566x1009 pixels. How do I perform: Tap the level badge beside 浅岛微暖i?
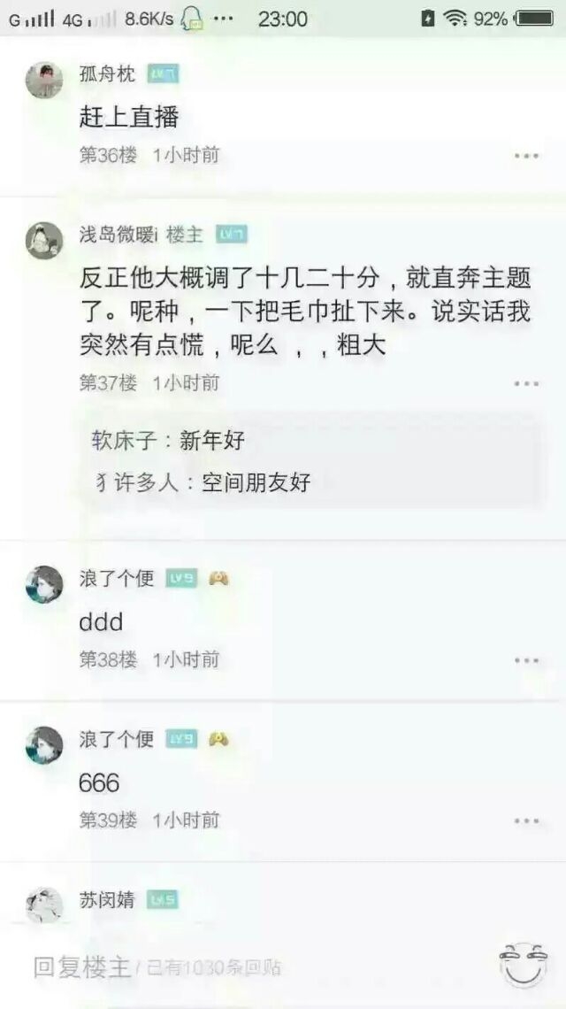[232, 235]
